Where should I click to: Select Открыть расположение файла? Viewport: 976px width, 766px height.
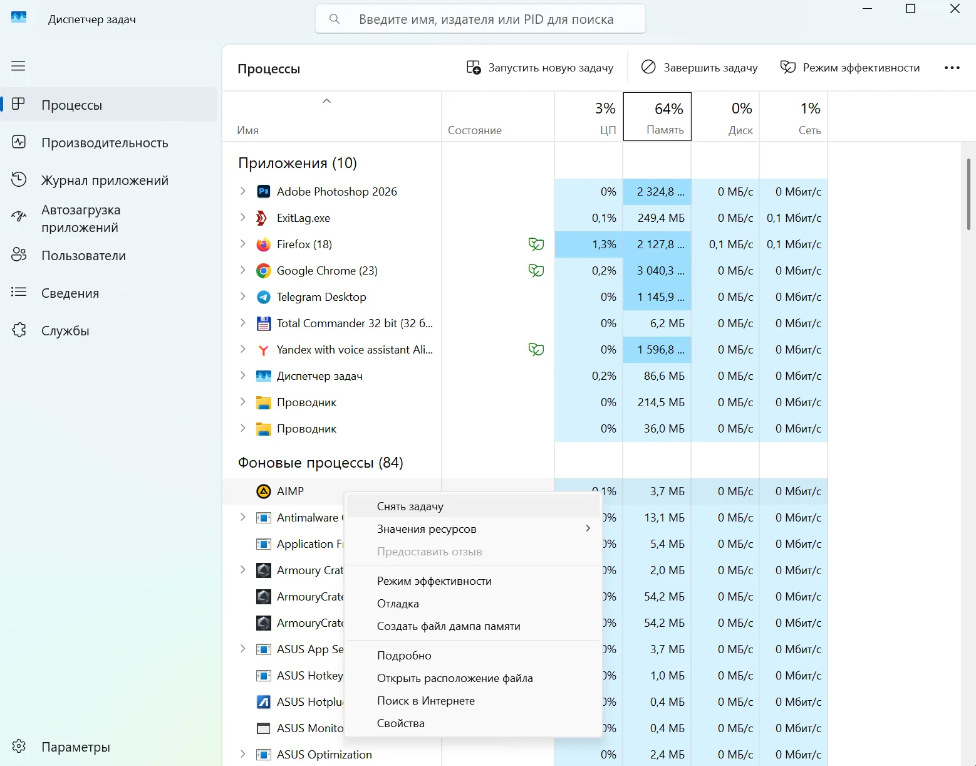tap(473, 678)
